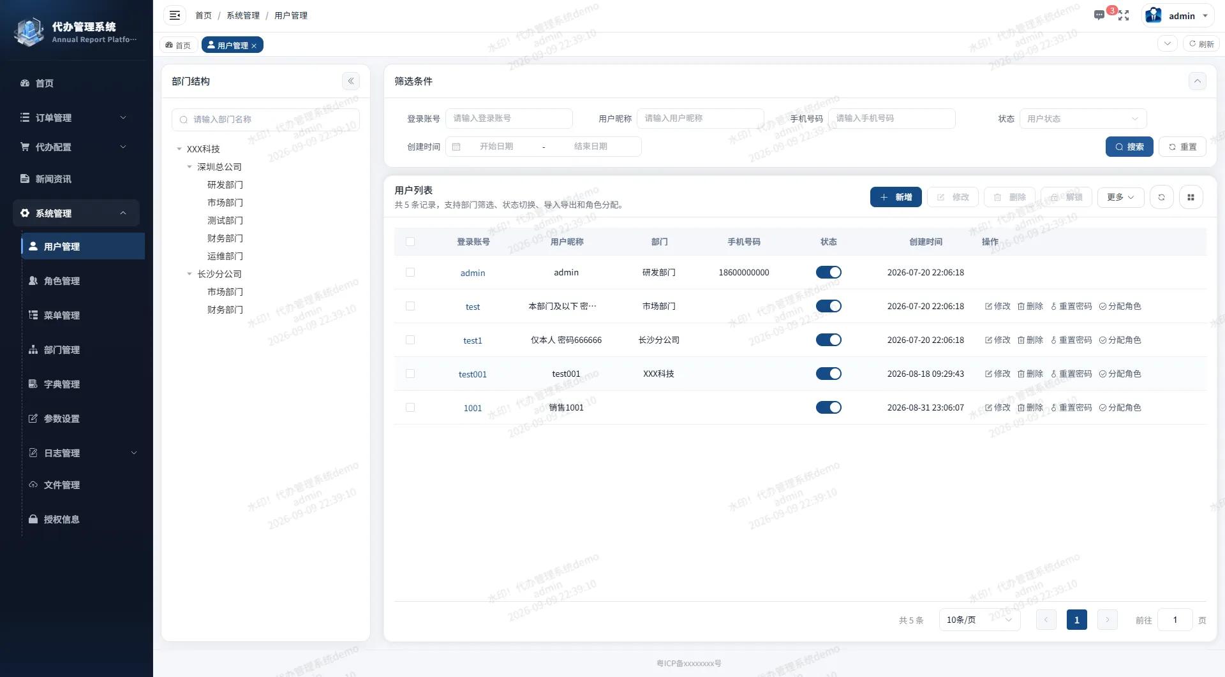1225x677 pixels.
Task: Go to page 1 button
Action: tap(1077, 620)
